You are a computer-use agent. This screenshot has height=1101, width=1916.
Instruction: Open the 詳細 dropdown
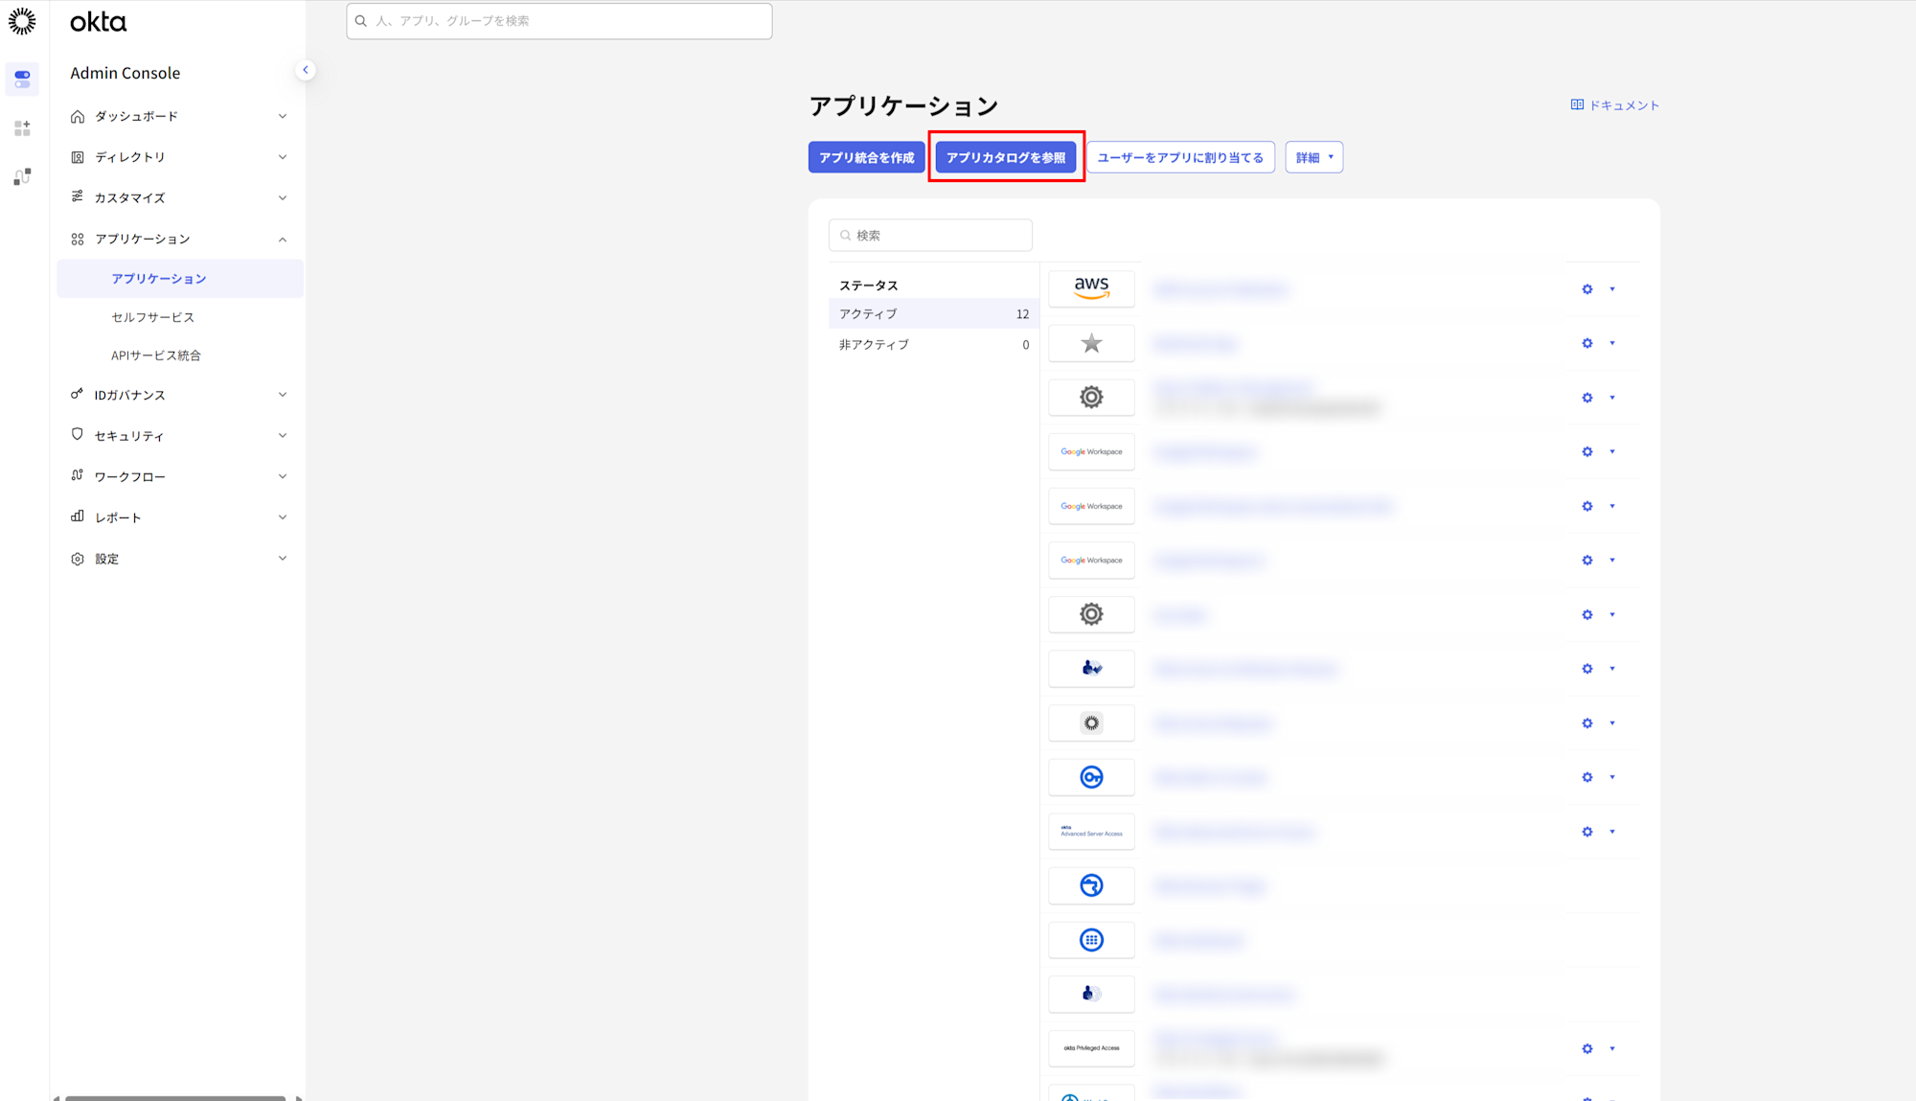point(1313,156)
